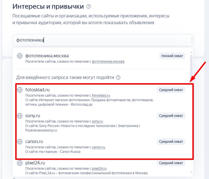Click globe icon beside sony.ru
Viewport: 209px width, 179px height.
coord(20,115)
